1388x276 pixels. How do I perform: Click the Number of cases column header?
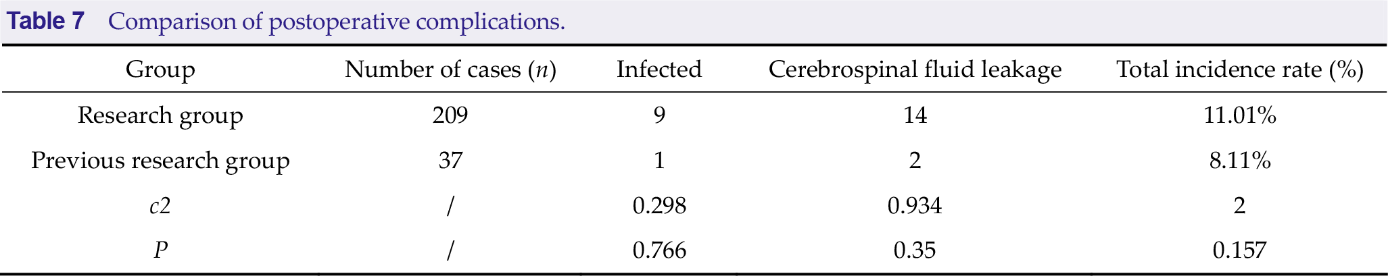click(450, 70)
